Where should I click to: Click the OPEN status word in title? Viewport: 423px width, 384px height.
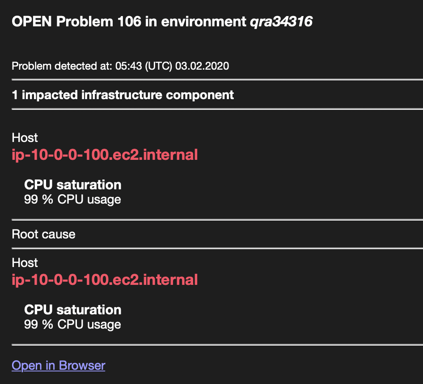click(32, 21)
